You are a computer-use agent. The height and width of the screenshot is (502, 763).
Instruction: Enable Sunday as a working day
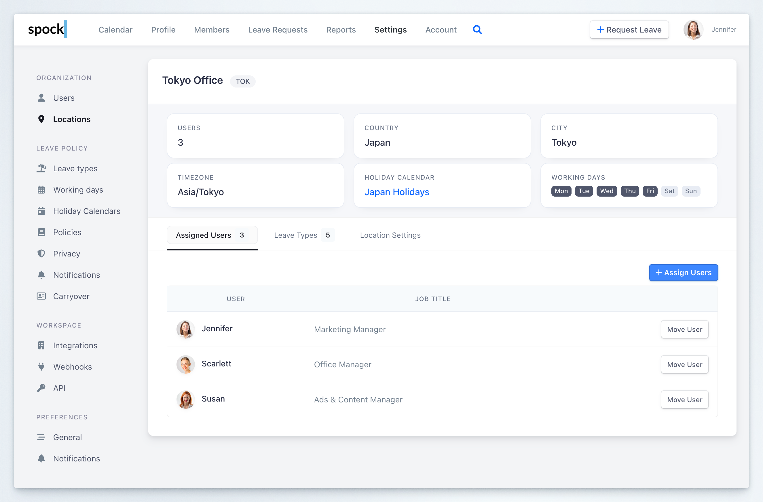(x=691, y=191)
